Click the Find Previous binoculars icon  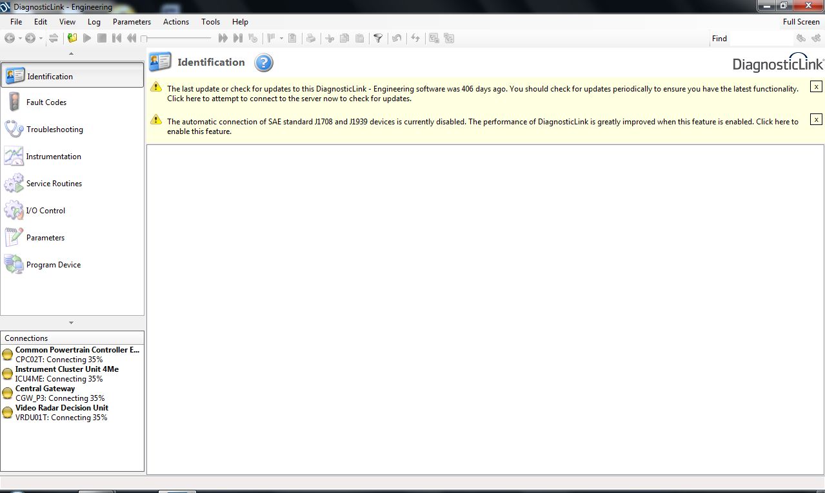point(802,38)
